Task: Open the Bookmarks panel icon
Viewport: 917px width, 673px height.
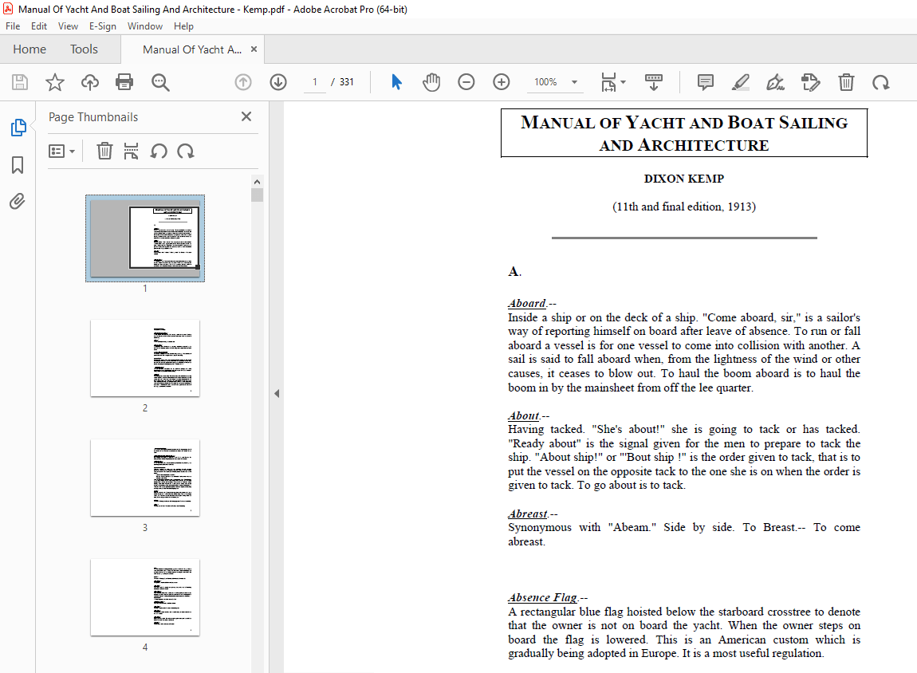Action: 18,164
